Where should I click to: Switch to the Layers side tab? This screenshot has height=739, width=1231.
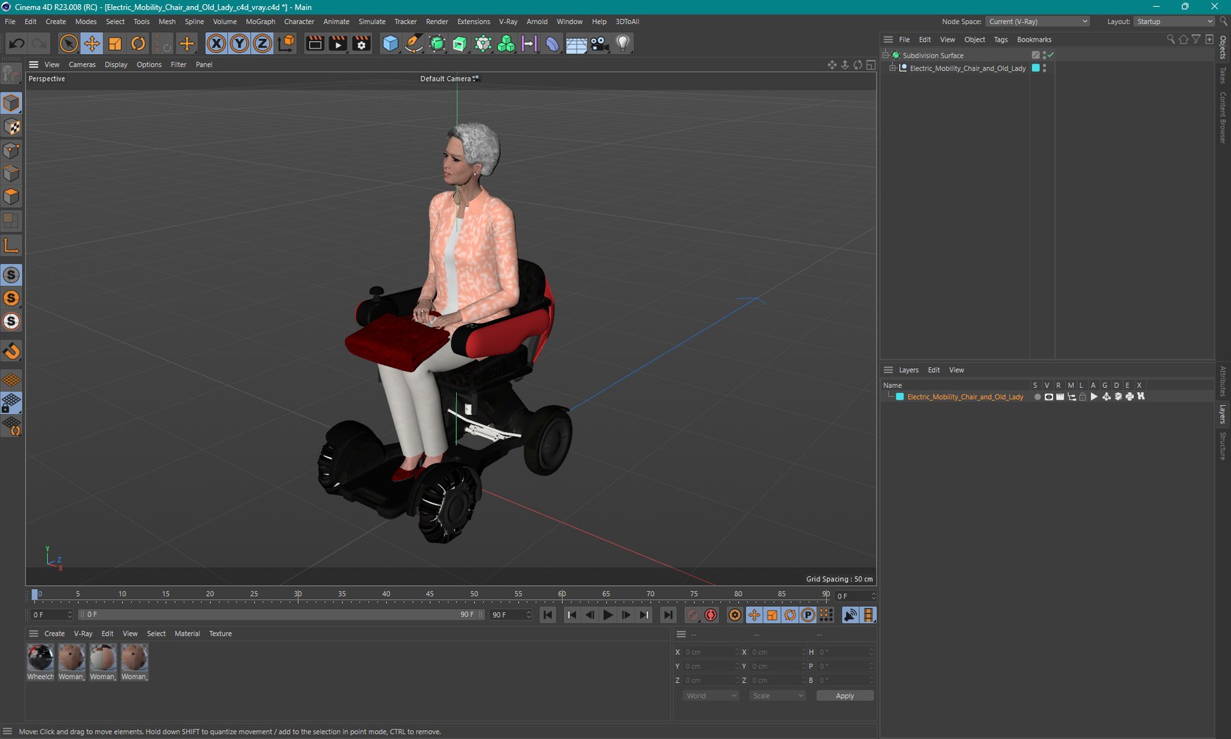[x=1223, y=414]
